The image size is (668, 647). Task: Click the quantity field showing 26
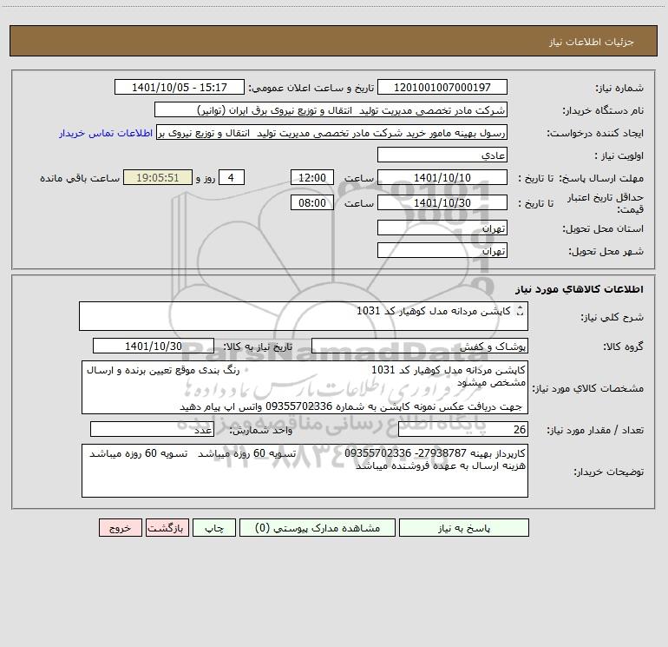(x=463, y=430)
